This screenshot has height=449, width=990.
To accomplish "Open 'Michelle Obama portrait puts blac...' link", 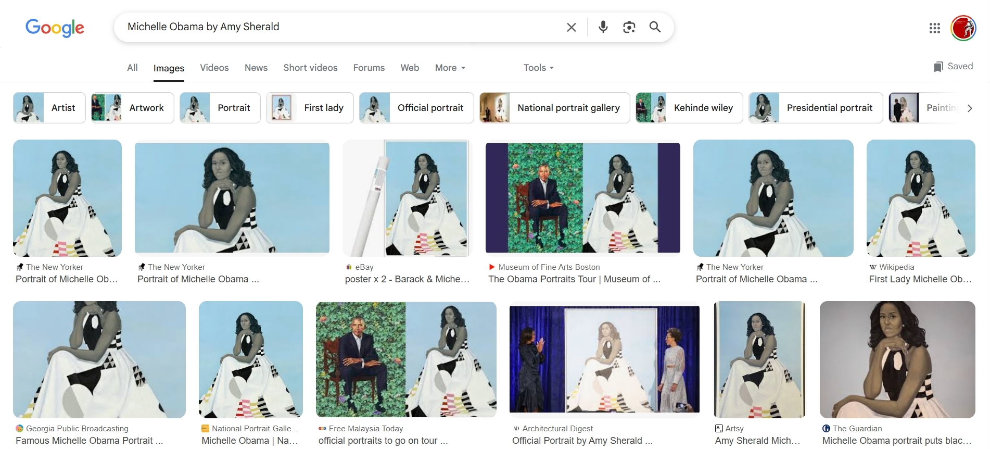I will (x=897, y=441).
